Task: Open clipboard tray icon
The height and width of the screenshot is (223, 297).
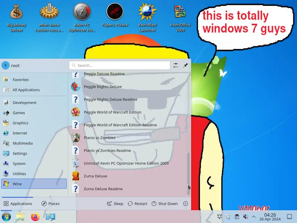Action: pyautogui.click(x=237, y=217)
